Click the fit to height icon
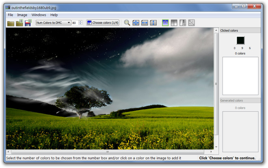Viewport: 268px width, 168px height. (153, 23)
